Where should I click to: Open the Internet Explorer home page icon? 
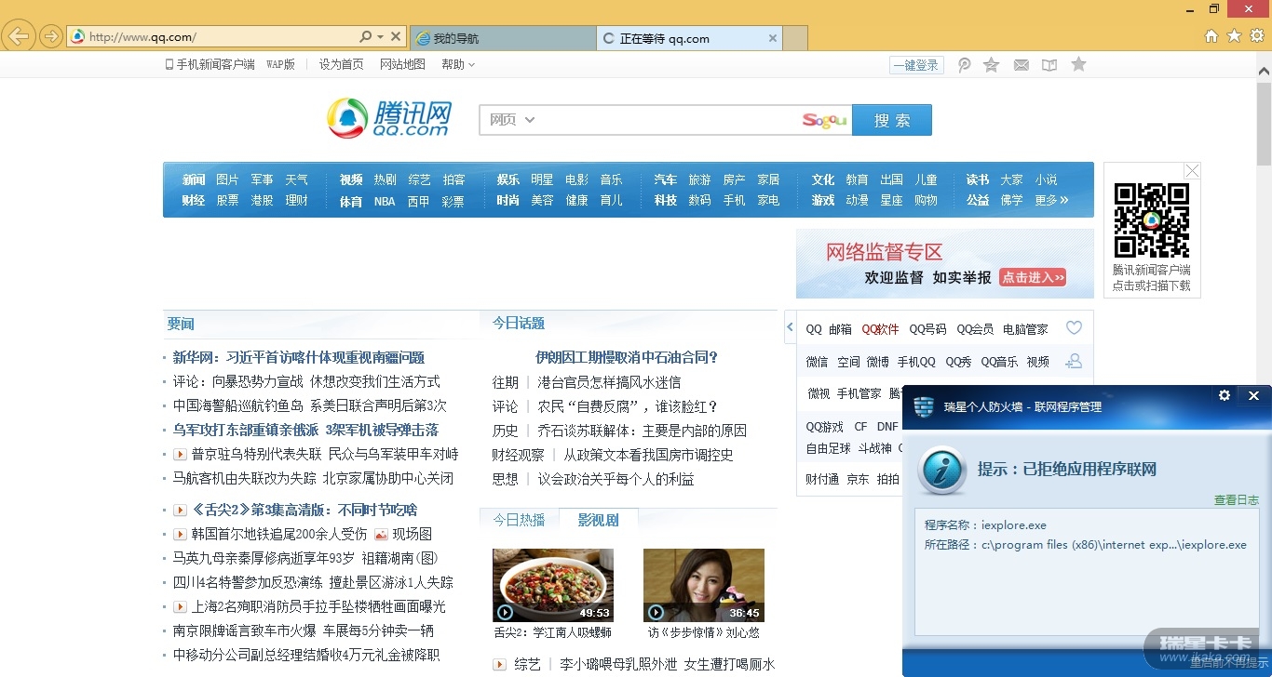(1211, 36)
